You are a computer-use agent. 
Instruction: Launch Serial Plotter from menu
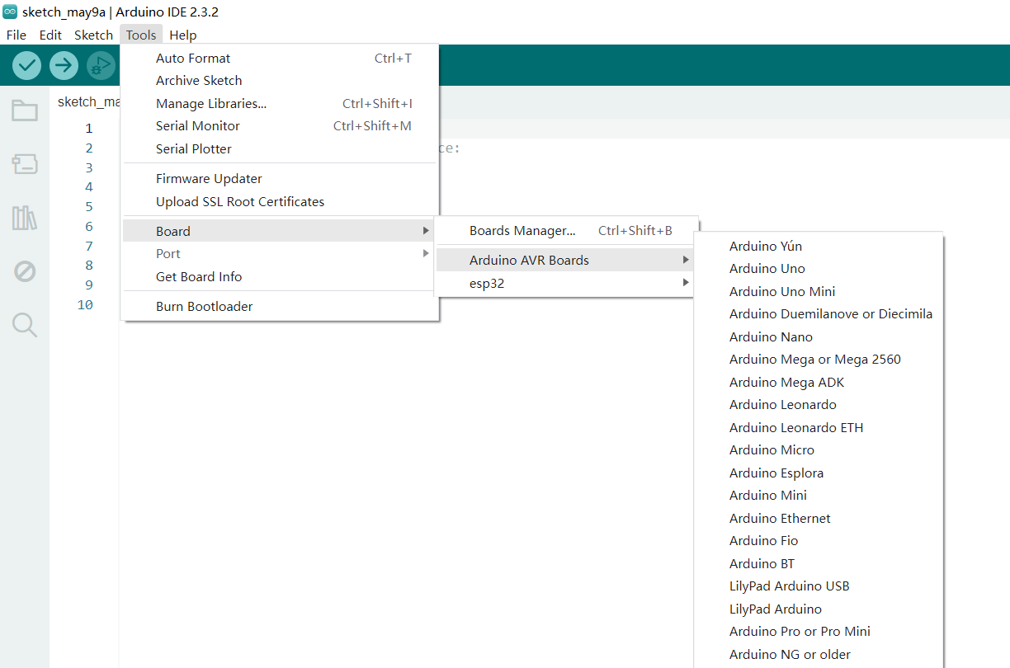(x=280, y=149)
